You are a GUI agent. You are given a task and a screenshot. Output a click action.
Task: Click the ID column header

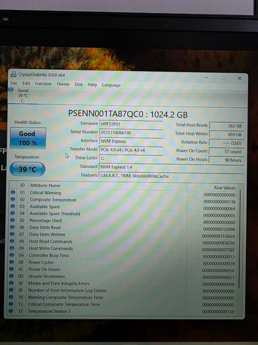(22, 185)
